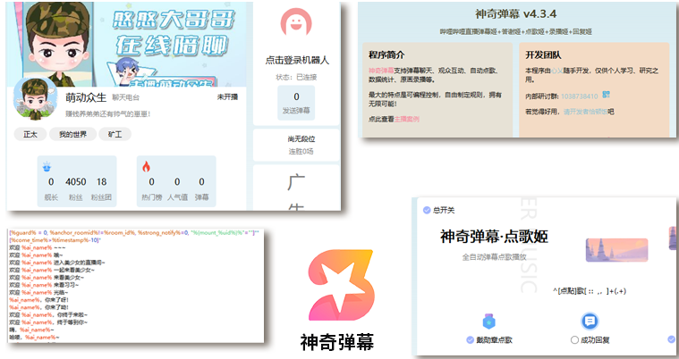Image resolution: width=679 pixels, height=359 pixels.
Task: Toggle the 总开关 master switch checkbox
Action: coord(427,210)
